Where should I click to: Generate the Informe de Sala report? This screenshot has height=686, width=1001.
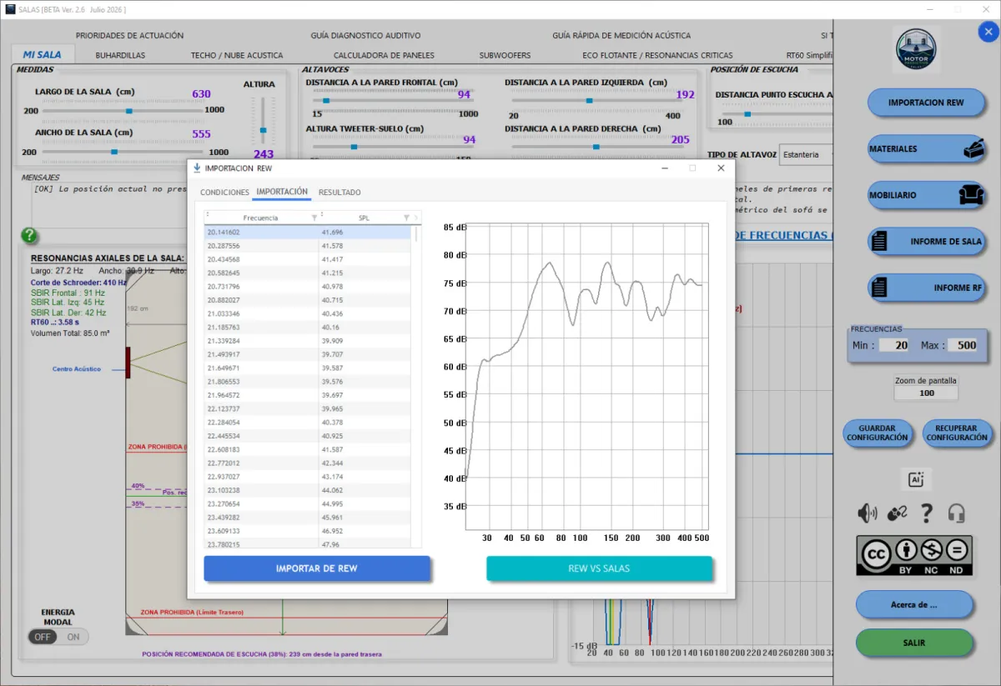[x=926, y=241]
